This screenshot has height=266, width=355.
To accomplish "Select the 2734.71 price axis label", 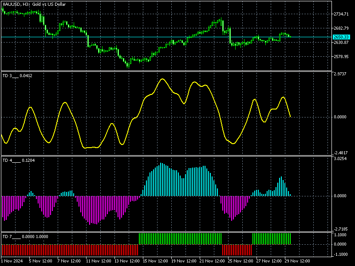I will point(341,14).
